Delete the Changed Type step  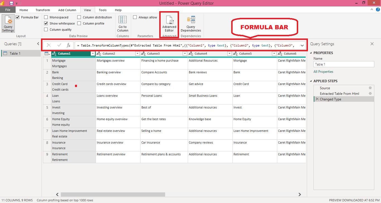tap(317, 99)
